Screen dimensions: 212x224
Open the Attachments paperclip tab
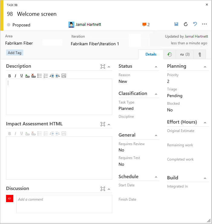(200, 54)
